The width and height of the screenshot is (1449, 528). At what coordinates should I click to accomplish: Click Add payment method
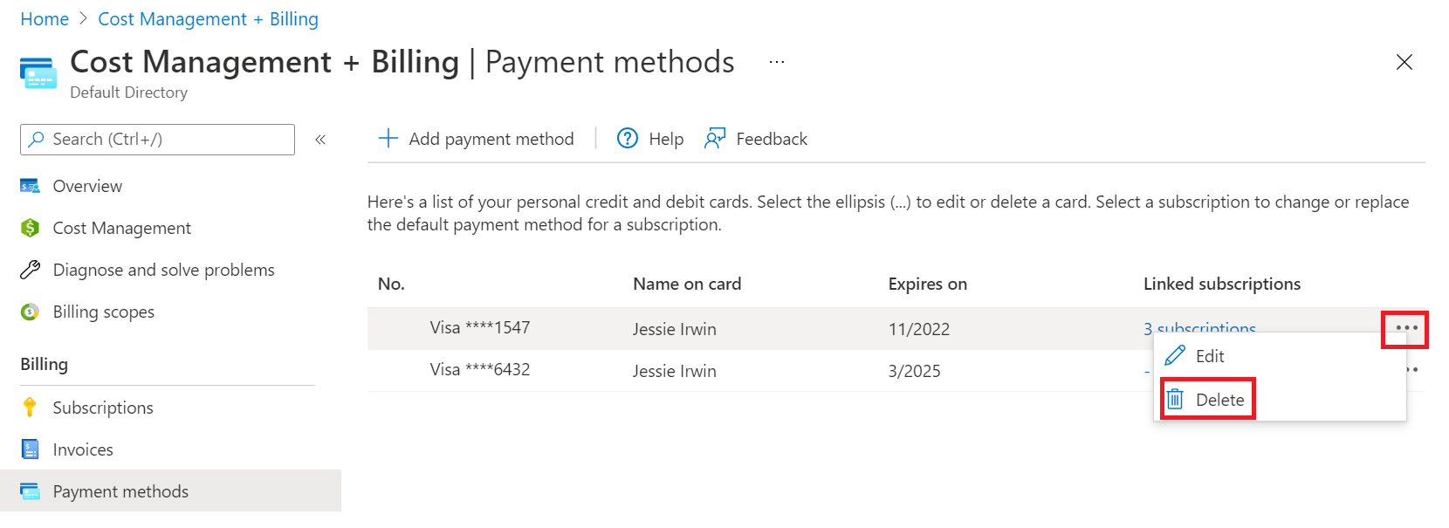[476, 138]
